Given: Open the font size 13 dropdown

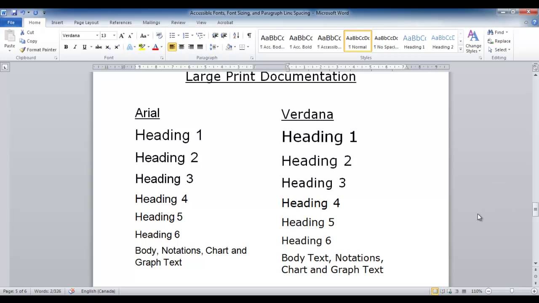Looking at the screenshot, I should 114,36.
